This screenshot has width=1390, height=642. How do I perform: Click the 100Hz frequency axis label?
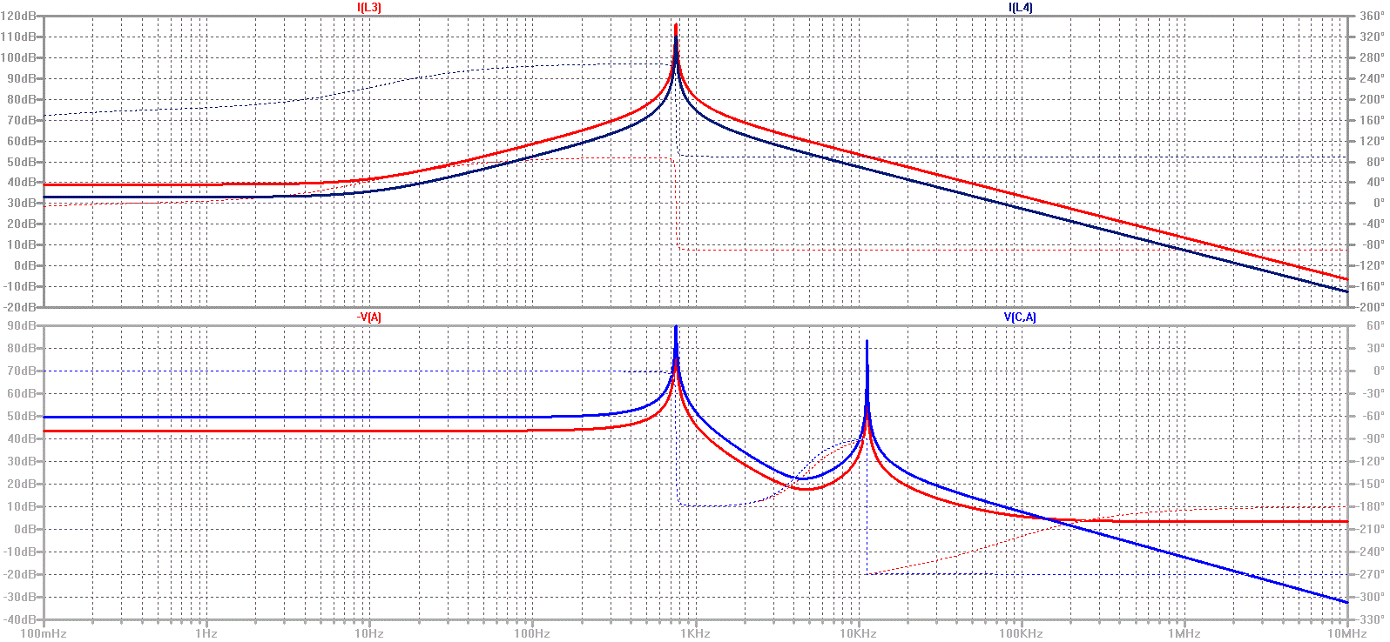[532, 633]
